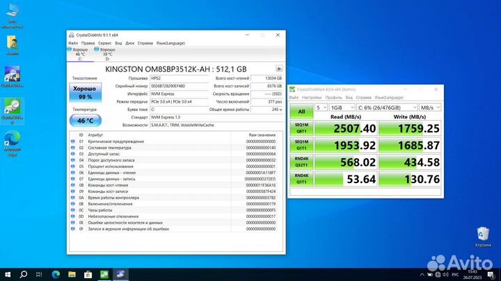Open the Сервис menu in CrystalDiskInfo
Screen dimensions: 501x281
point(105,43)
